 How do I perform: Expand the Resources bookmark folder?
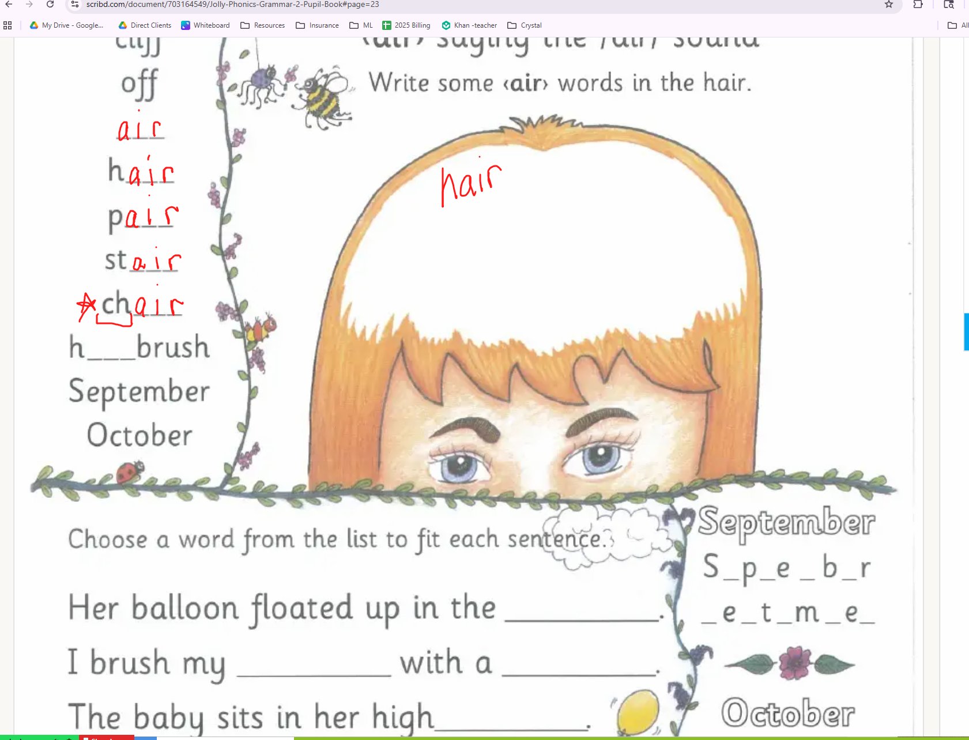point(263,25)
